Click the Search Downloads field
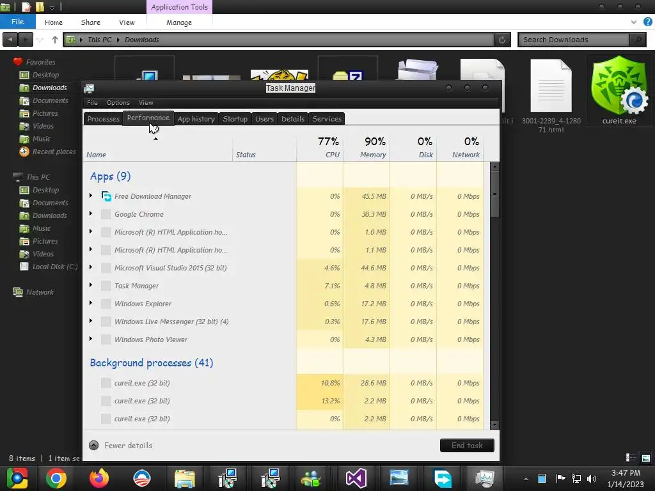Image resolution: width=655 pixels, height=491 pixels. [x=574, y=40]
